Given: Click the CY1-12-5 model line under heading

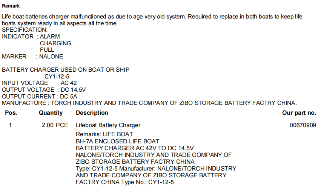Looking at the screenshot, I should (x=57, y=77).
